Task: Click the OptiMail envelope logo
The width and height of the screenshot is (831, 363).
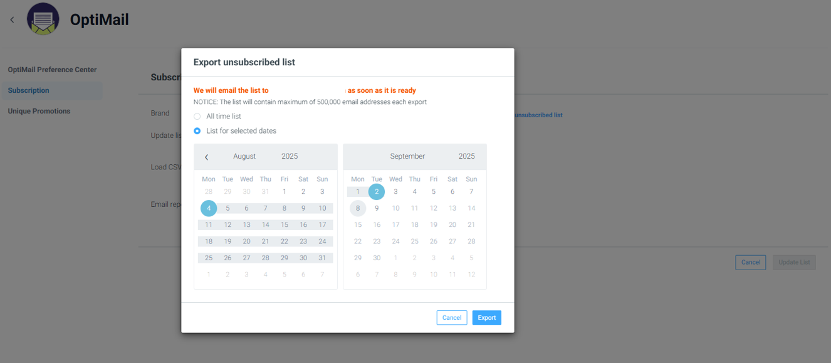Action: click(x=43, y=19)
